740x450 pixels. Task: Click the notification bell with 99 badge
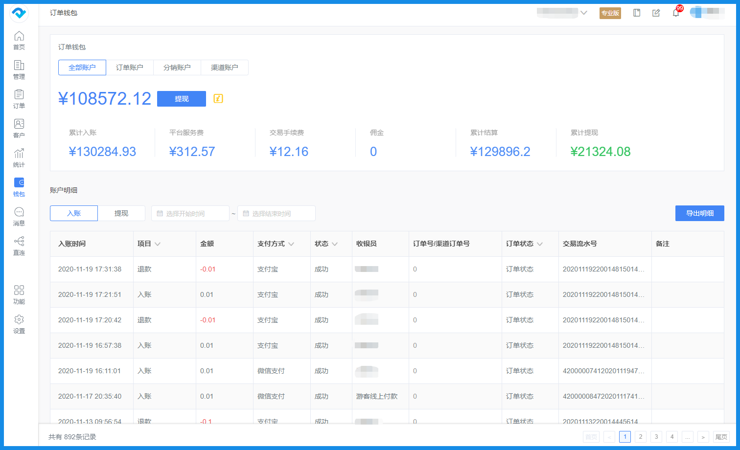tap(676, 13)
